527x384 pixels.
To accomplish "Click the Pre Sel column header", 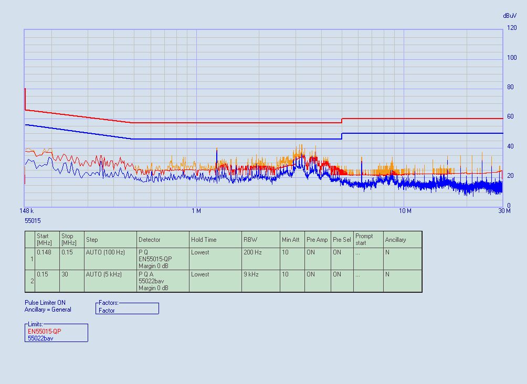I will [342, 240].
